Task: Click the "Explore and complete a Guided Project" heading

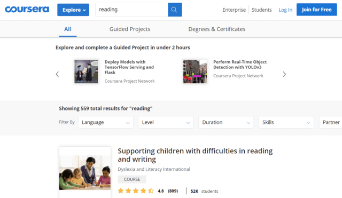Action: pos(123,47)
